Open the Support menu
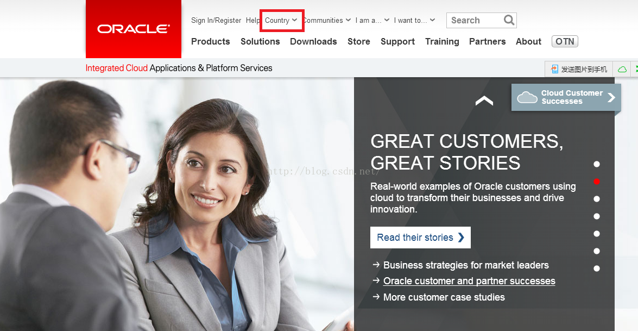 397,41
